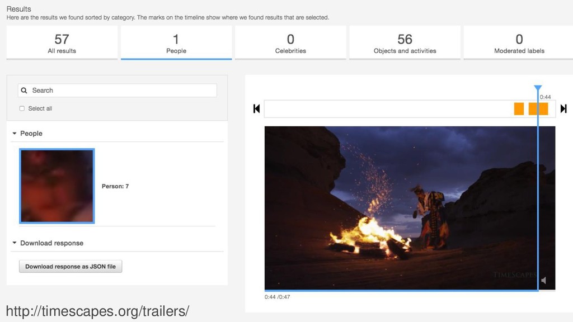Tick the Select all checkbox

coord(22,108)
